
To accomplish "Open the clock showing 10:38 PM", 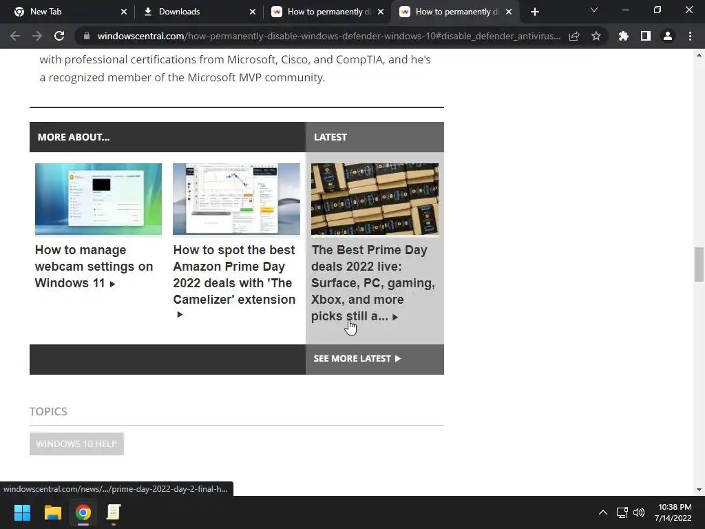I will [673, 512].
